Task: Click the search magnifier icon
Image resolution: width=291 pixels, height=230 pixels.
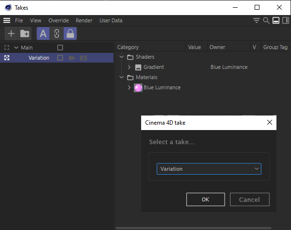Action: [266, 20]
